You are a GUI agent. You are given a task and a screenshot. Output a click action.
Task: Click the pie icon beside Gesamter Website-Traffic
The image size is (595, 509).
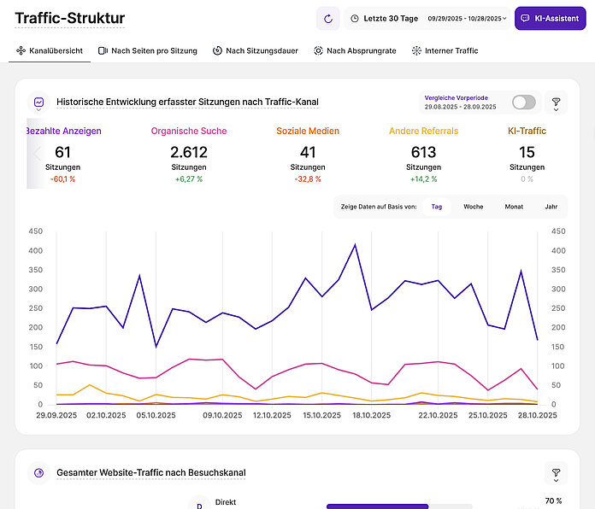pyautogui.click(x=38, y=472)
